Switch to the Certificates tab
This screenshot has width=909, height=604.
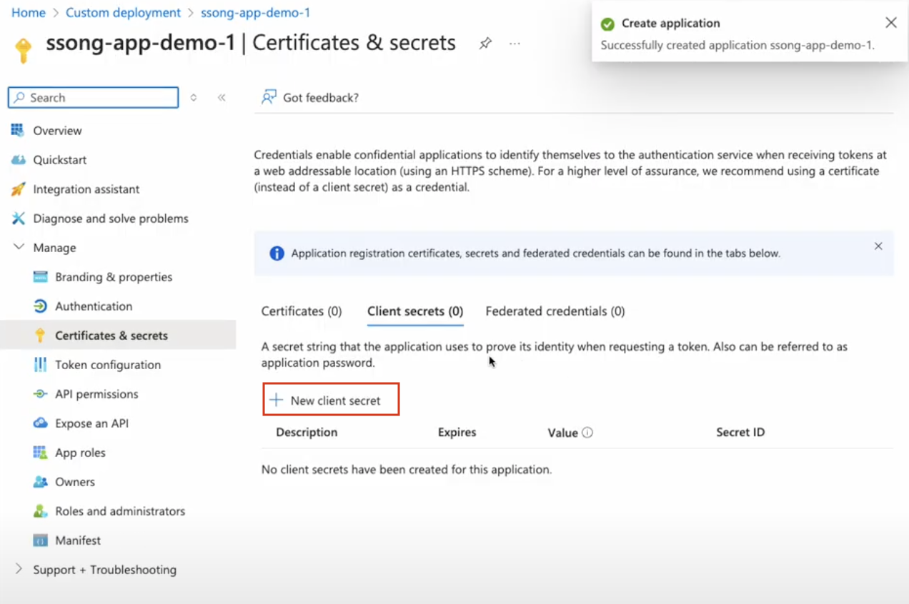coord(302,311)
